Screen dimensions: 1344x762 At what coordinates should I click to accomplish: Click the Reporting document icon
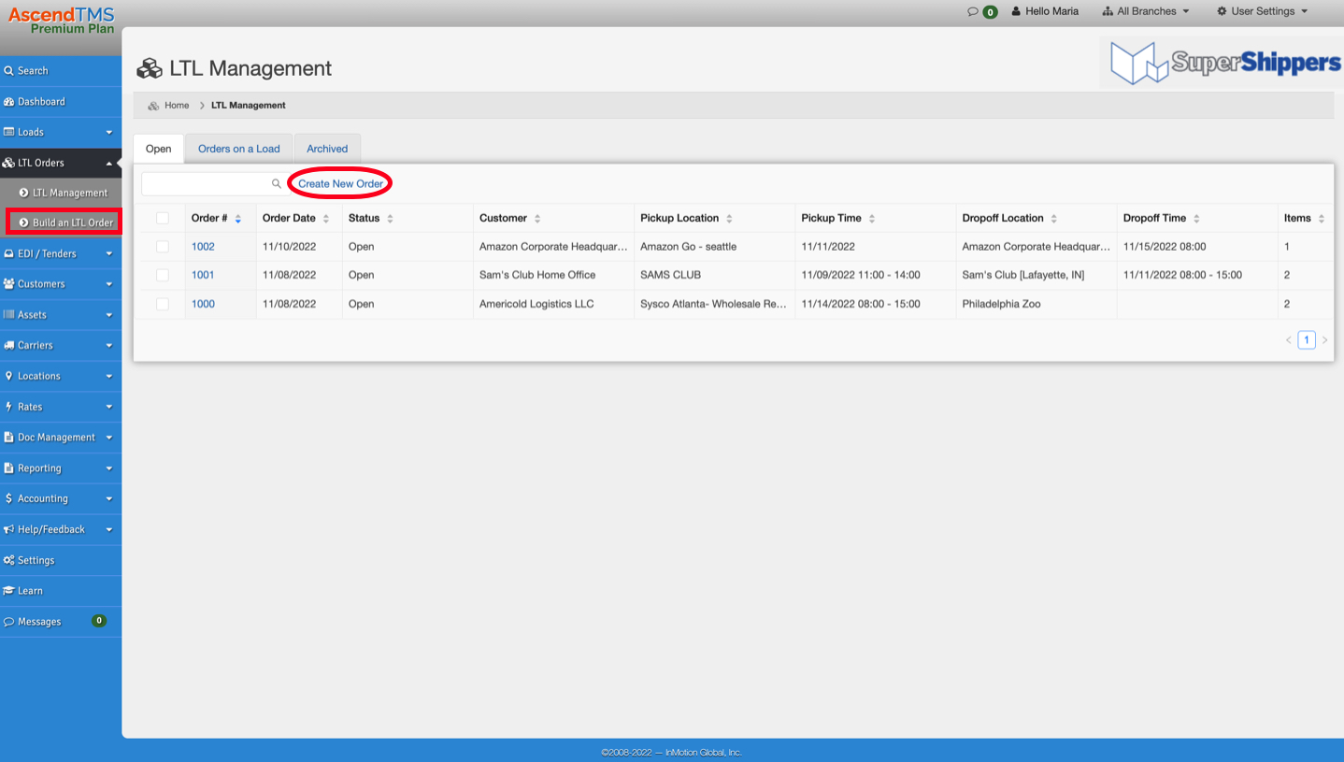(8, 468)
